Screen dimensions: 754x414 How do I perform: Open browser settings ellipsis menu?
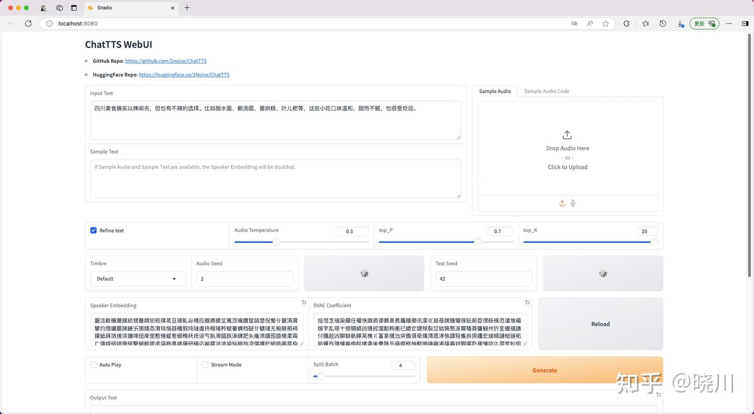pos(729,24)
